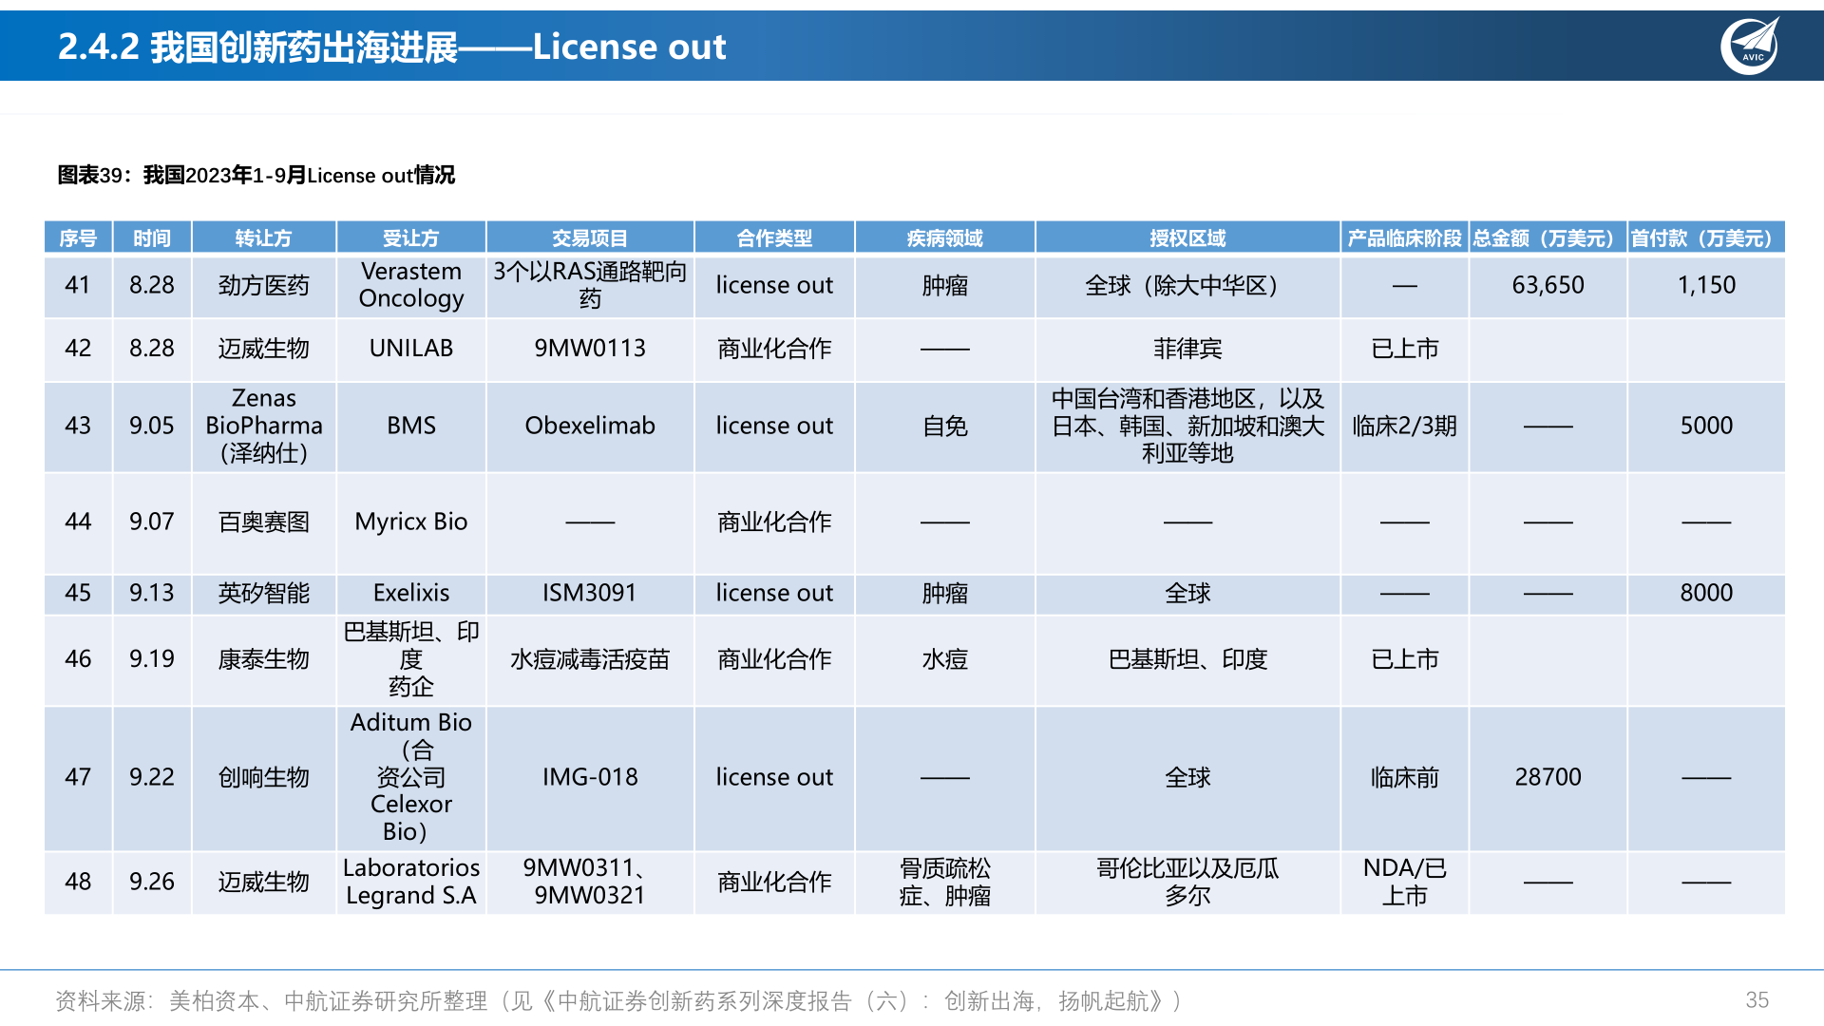Select the '时间' column header
Viewport: 1824px width, 1026px height.
pyautogui.click(x=152, y=237)
